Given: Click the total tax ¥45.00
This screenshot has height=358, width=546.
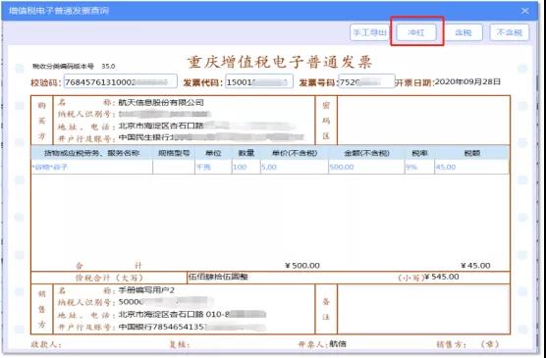Looking at the screenshot, I should [475, 266].
